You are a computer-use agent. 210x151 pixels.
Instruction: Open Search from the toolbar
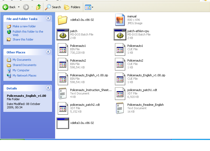(x=53, y=7)
